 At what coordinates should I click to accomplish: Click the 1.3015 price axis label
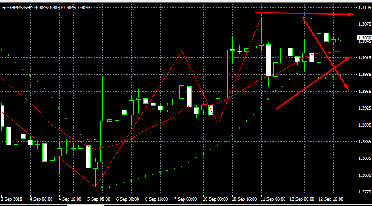tap(365, 57)
